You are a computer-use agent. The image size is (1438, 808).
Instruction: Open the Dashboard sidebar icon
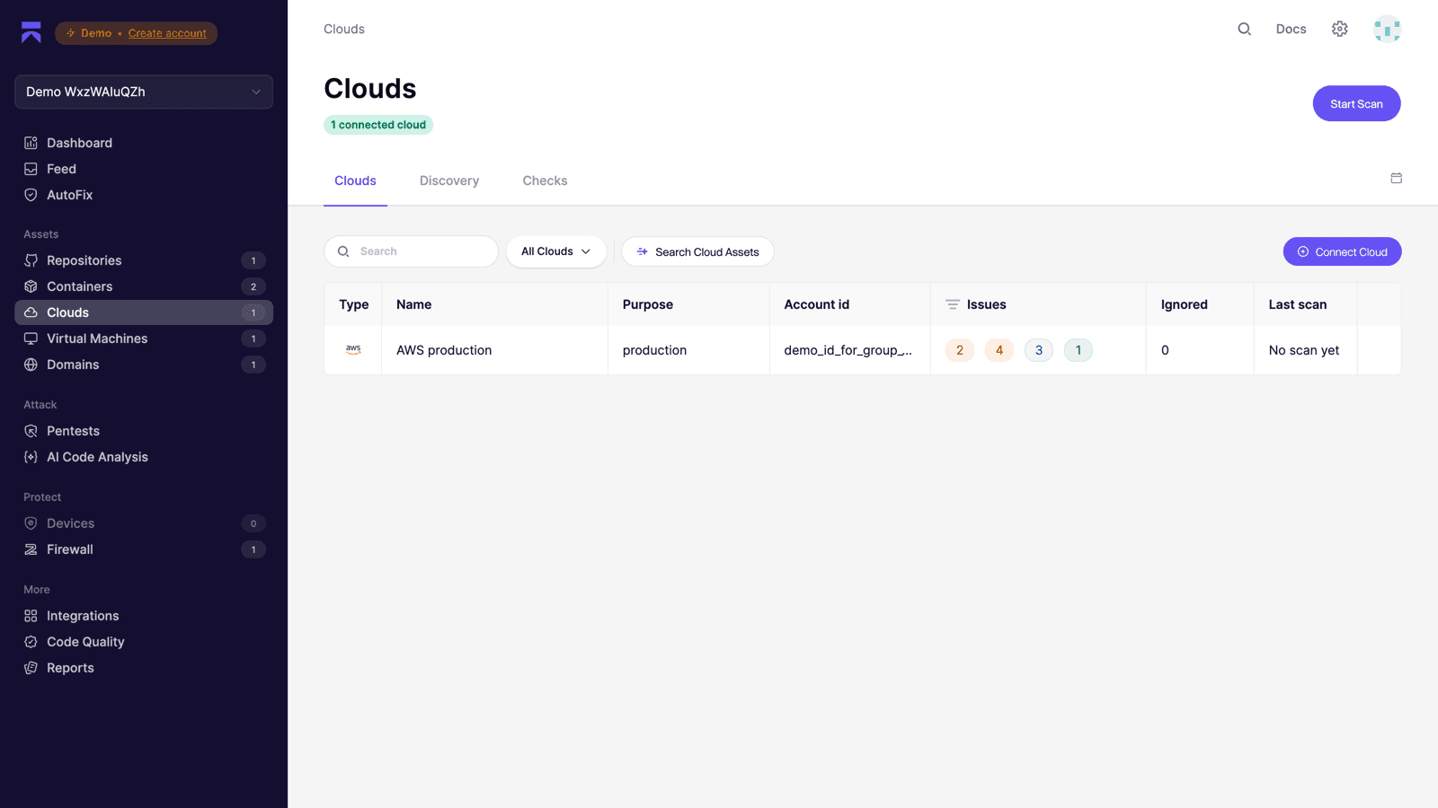[31, 143]
